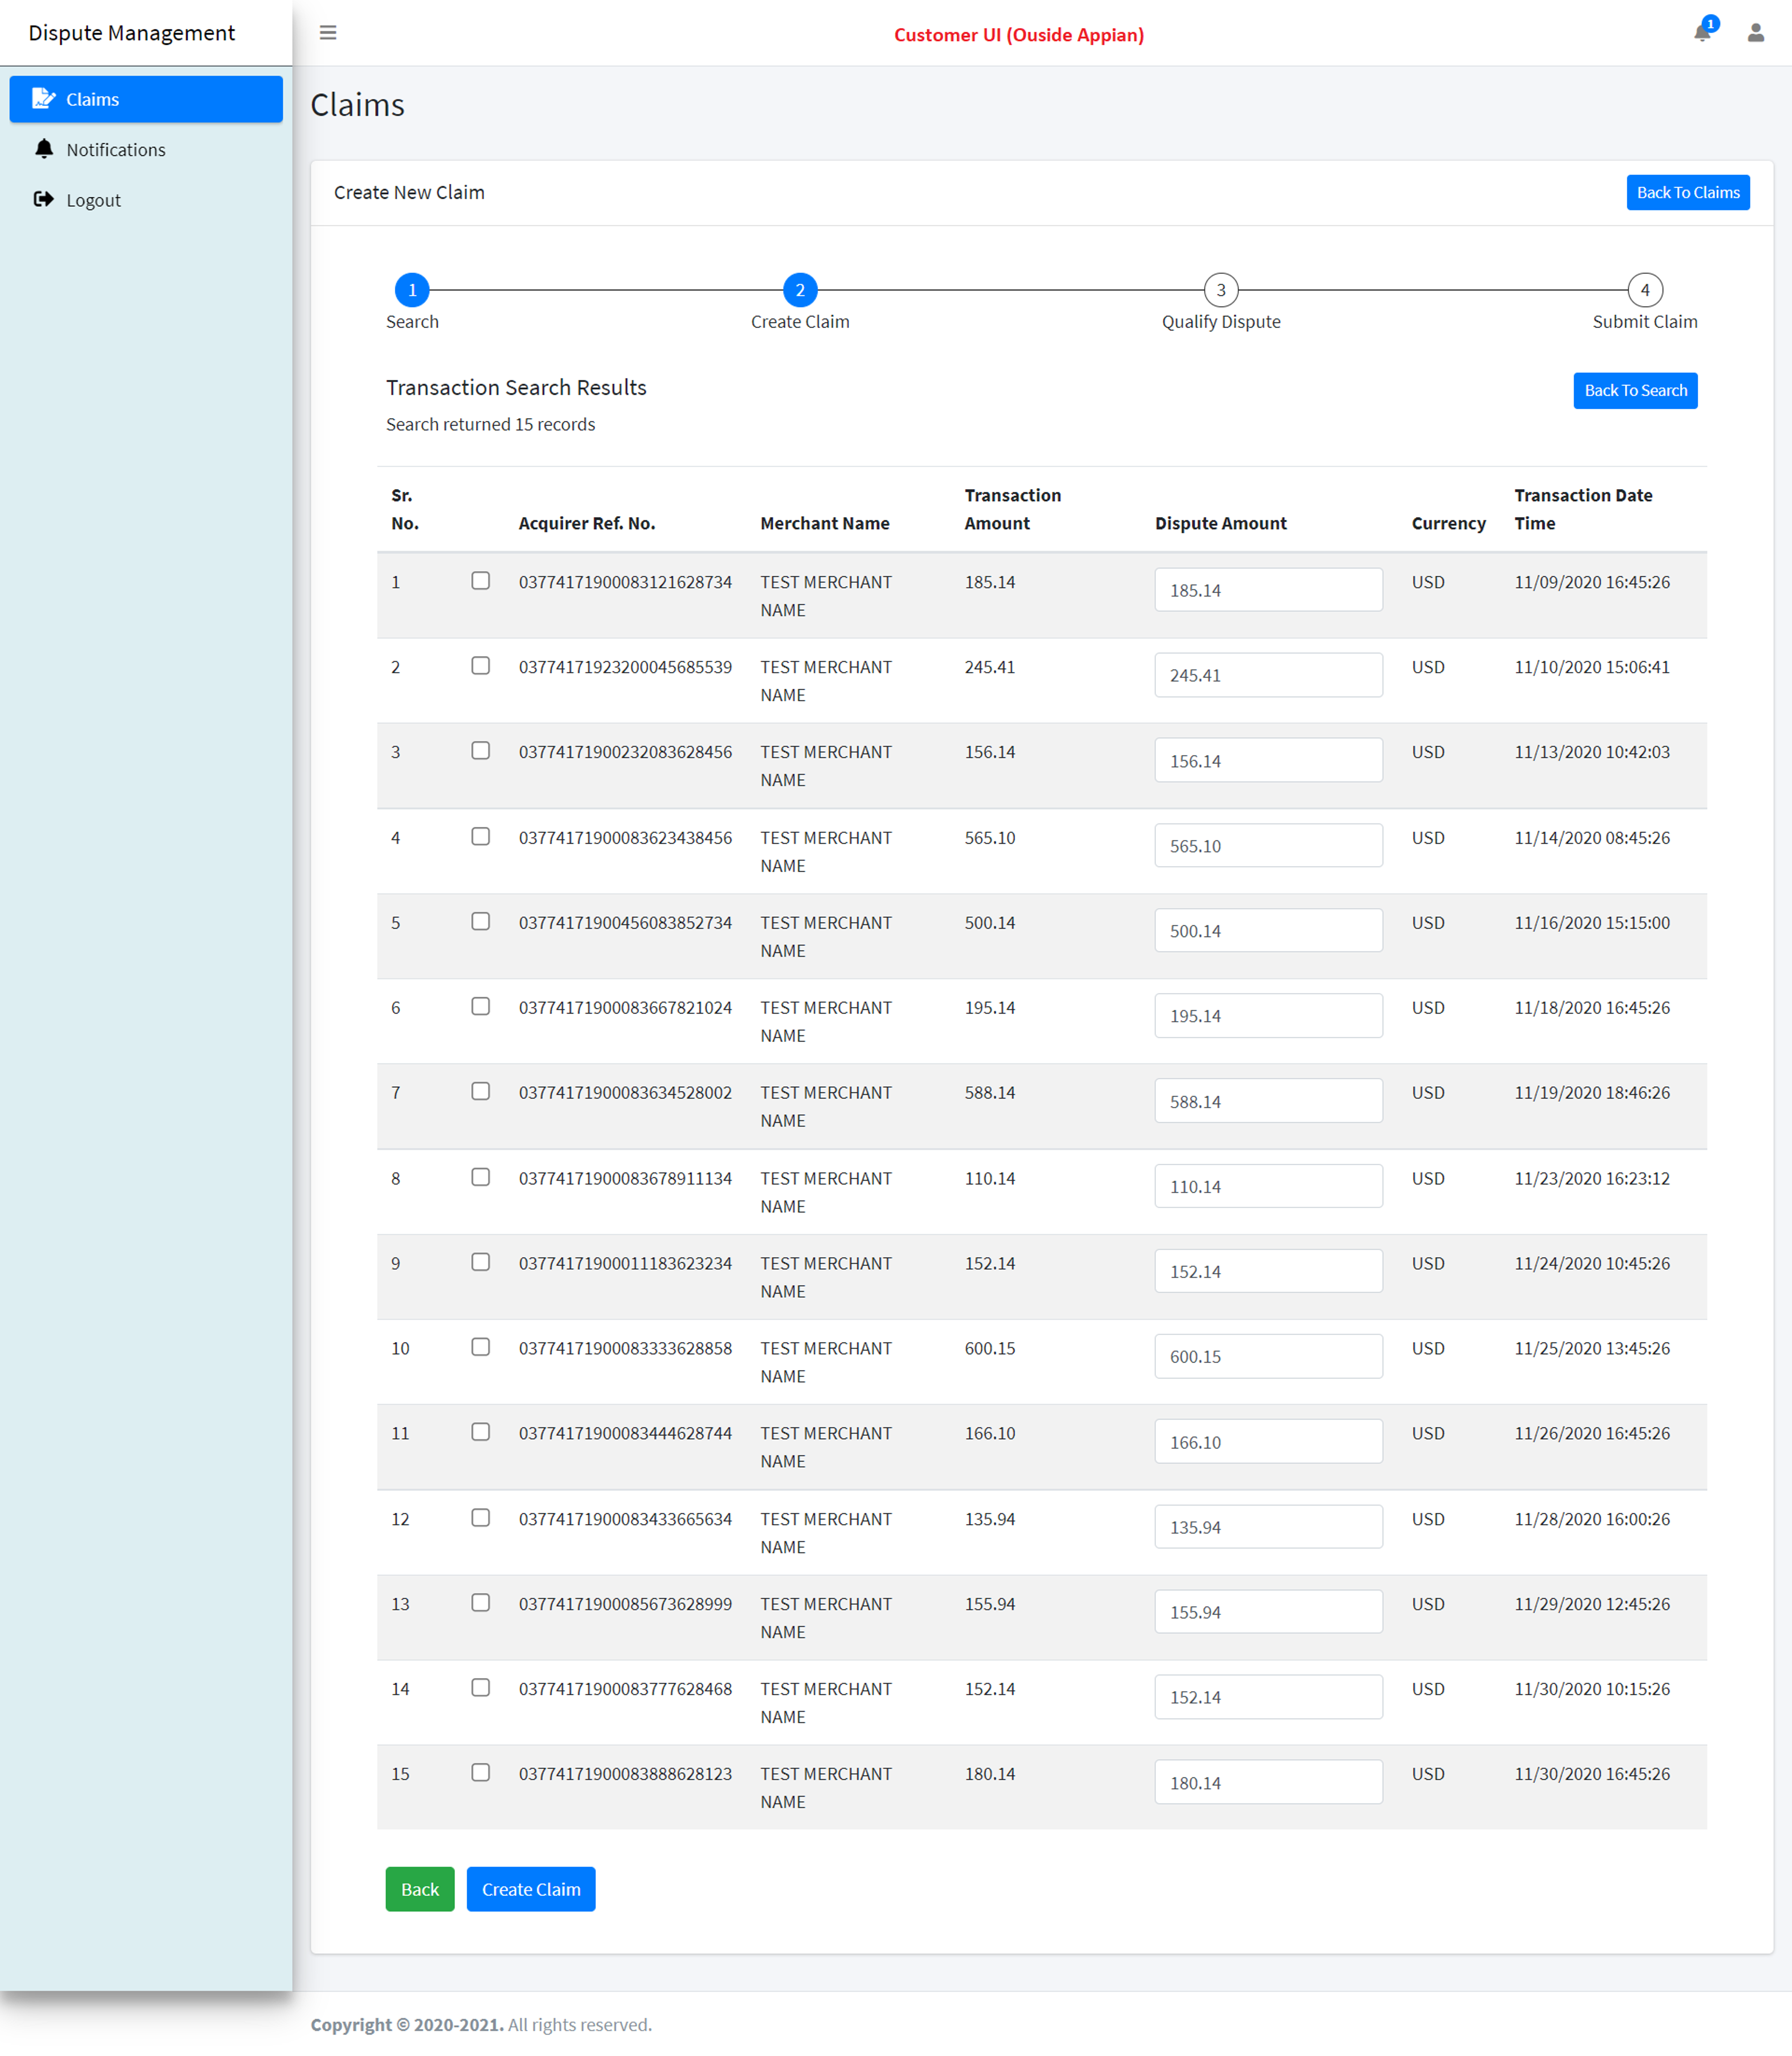Click the Back To Search button
This screenshot has width=1792, height=2056.
(1635, 390)
